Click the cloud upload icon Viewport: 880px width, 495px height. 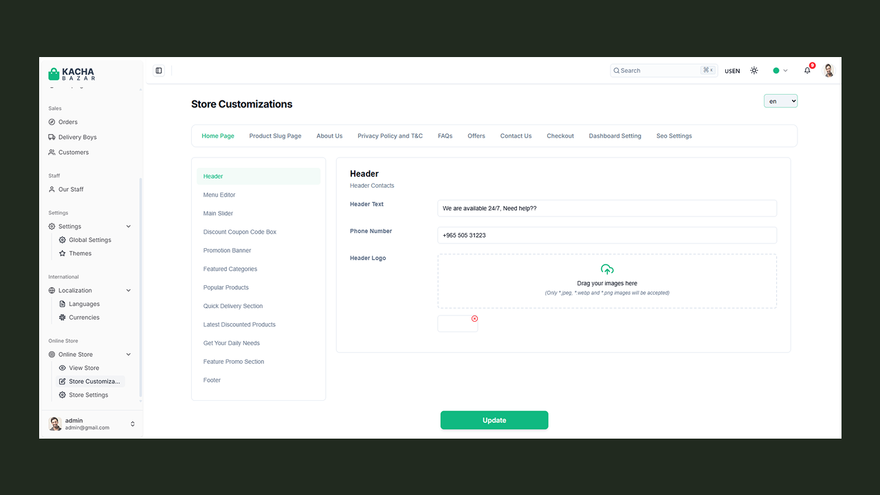coord(607,270)
